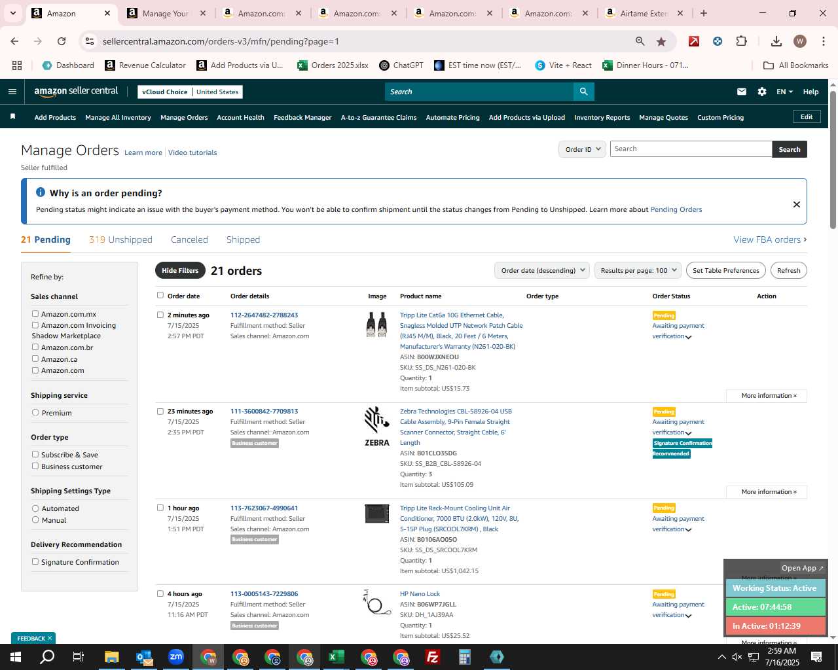838x670 pixels.
Task: Open tab search dropdown arrow at top left
Action: pos(13,13)
